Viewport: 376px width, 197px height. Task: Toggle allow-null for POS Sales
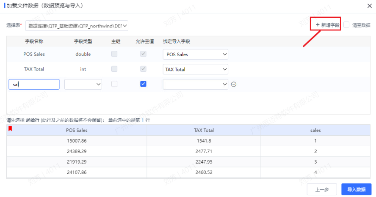pos(143,54)
